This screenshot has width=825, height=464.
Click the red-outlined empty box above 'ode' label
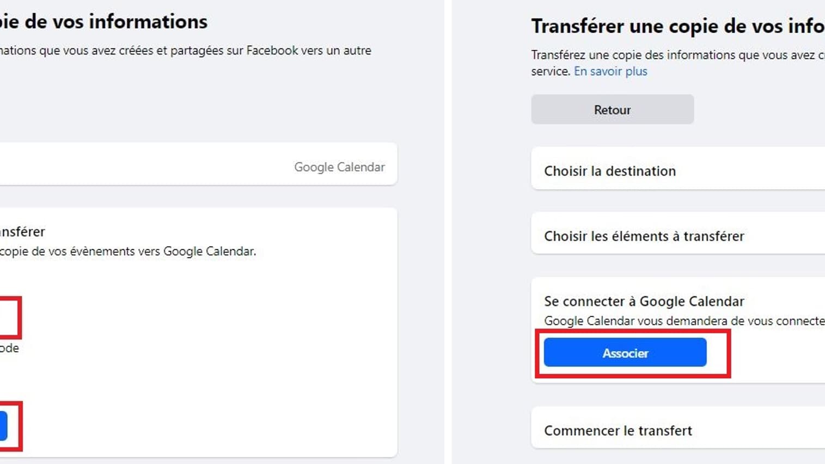tap(9, 318)
